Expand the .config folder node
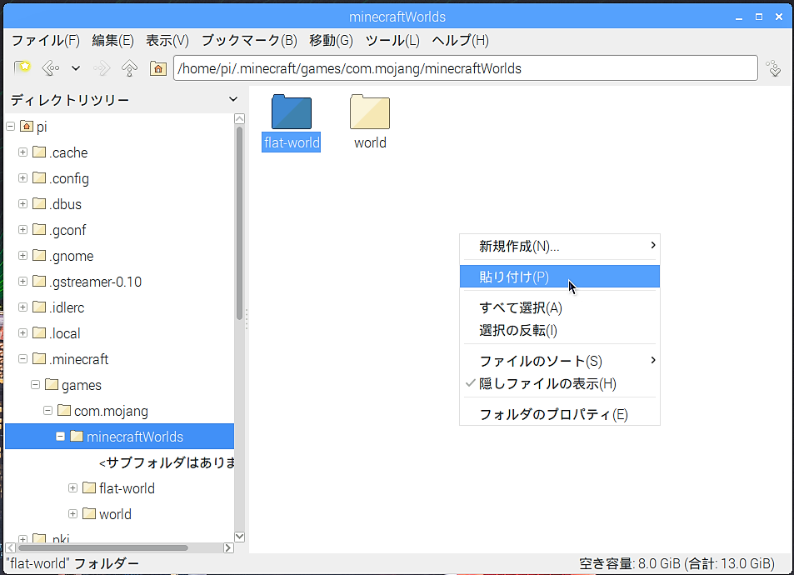The image size is (794, 575). click(x=22, y=177)
